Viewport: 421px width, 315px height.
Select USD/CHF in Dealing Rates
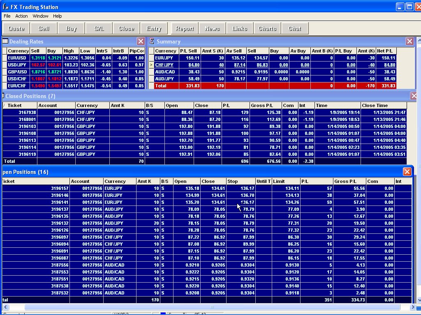[x=74, y=79]
